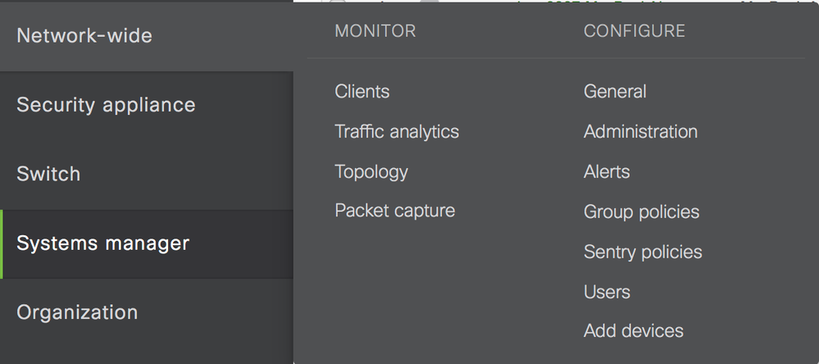The height and width of the screenshot is (364, 819).
Task: Click the CONFIGURE column heading
Action: [634, 31]
